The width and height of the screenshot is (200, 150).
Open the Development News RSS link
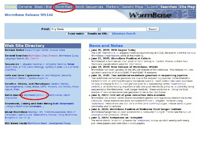point(59,123)
